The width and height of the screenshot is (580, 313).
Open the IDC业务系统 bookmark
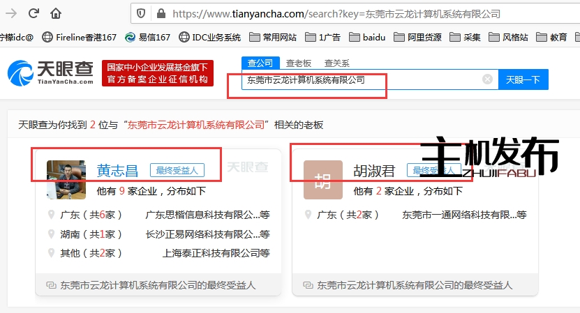tap(209, 37)
